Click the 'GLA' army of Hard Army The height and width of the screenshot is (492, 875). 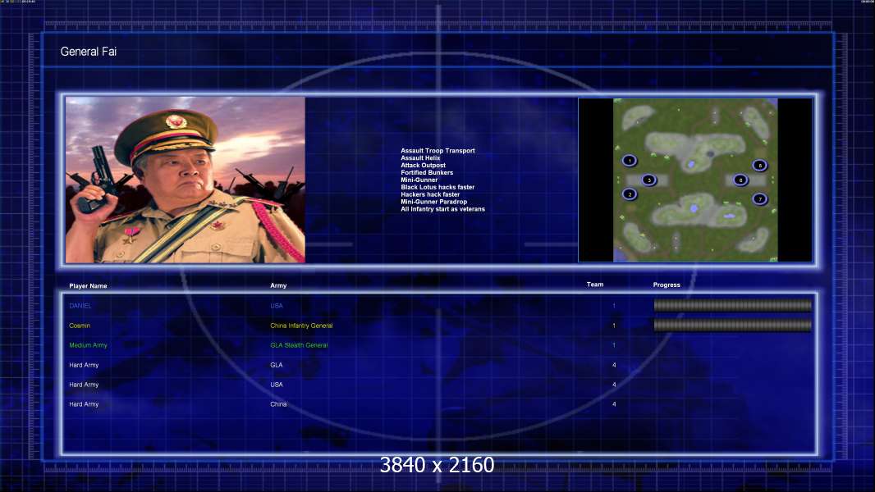click(x=277, y=365)
